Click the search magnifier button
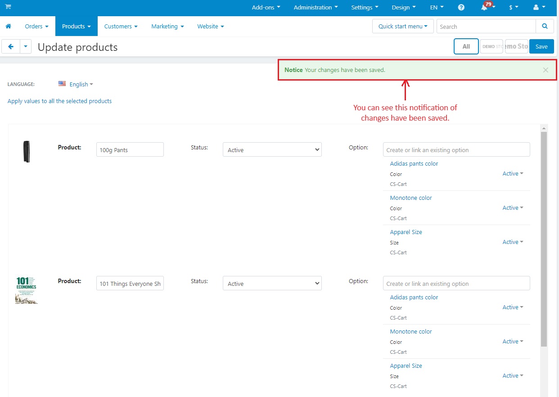559x397 pixels. tap(545, 27)
